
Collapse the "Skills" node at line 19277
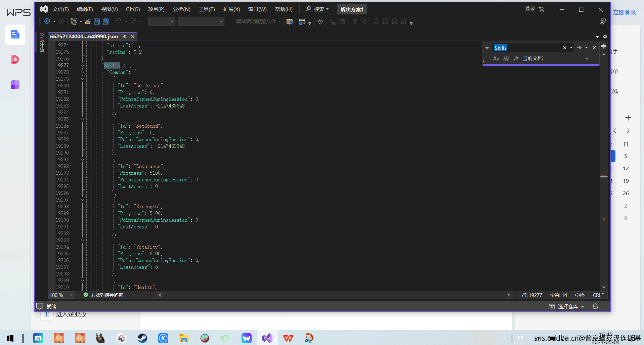(x=82, y=66)
